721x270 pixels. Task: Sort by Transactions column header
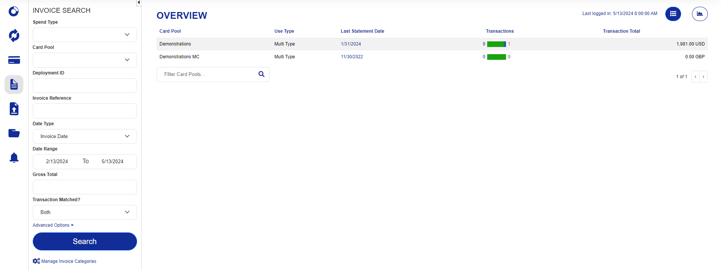point(500,31)
